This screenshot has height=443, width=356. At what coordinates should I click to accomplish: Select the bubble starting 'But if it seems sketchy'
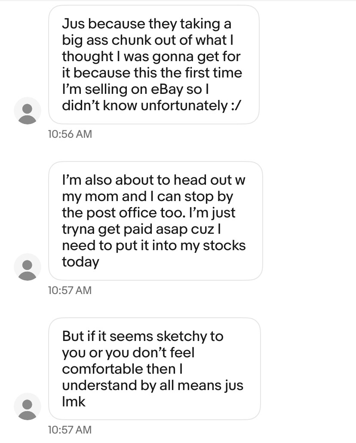154,369
